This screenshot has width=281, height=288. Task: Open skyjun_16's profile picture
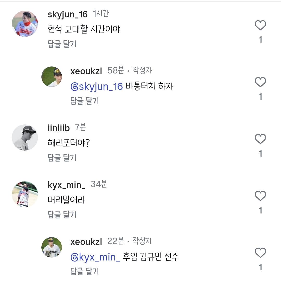click(25, 24)
